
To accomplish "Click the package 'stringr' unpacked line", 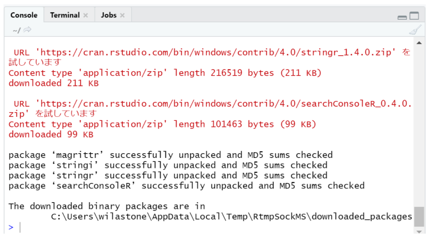I will click(x=168, y=175).
